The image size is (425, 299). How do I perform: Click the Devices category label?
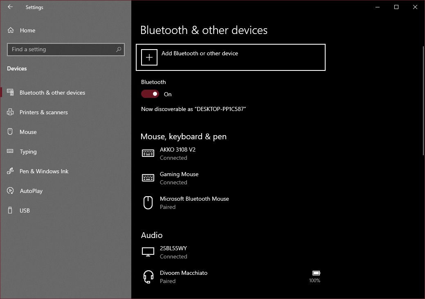17,69
